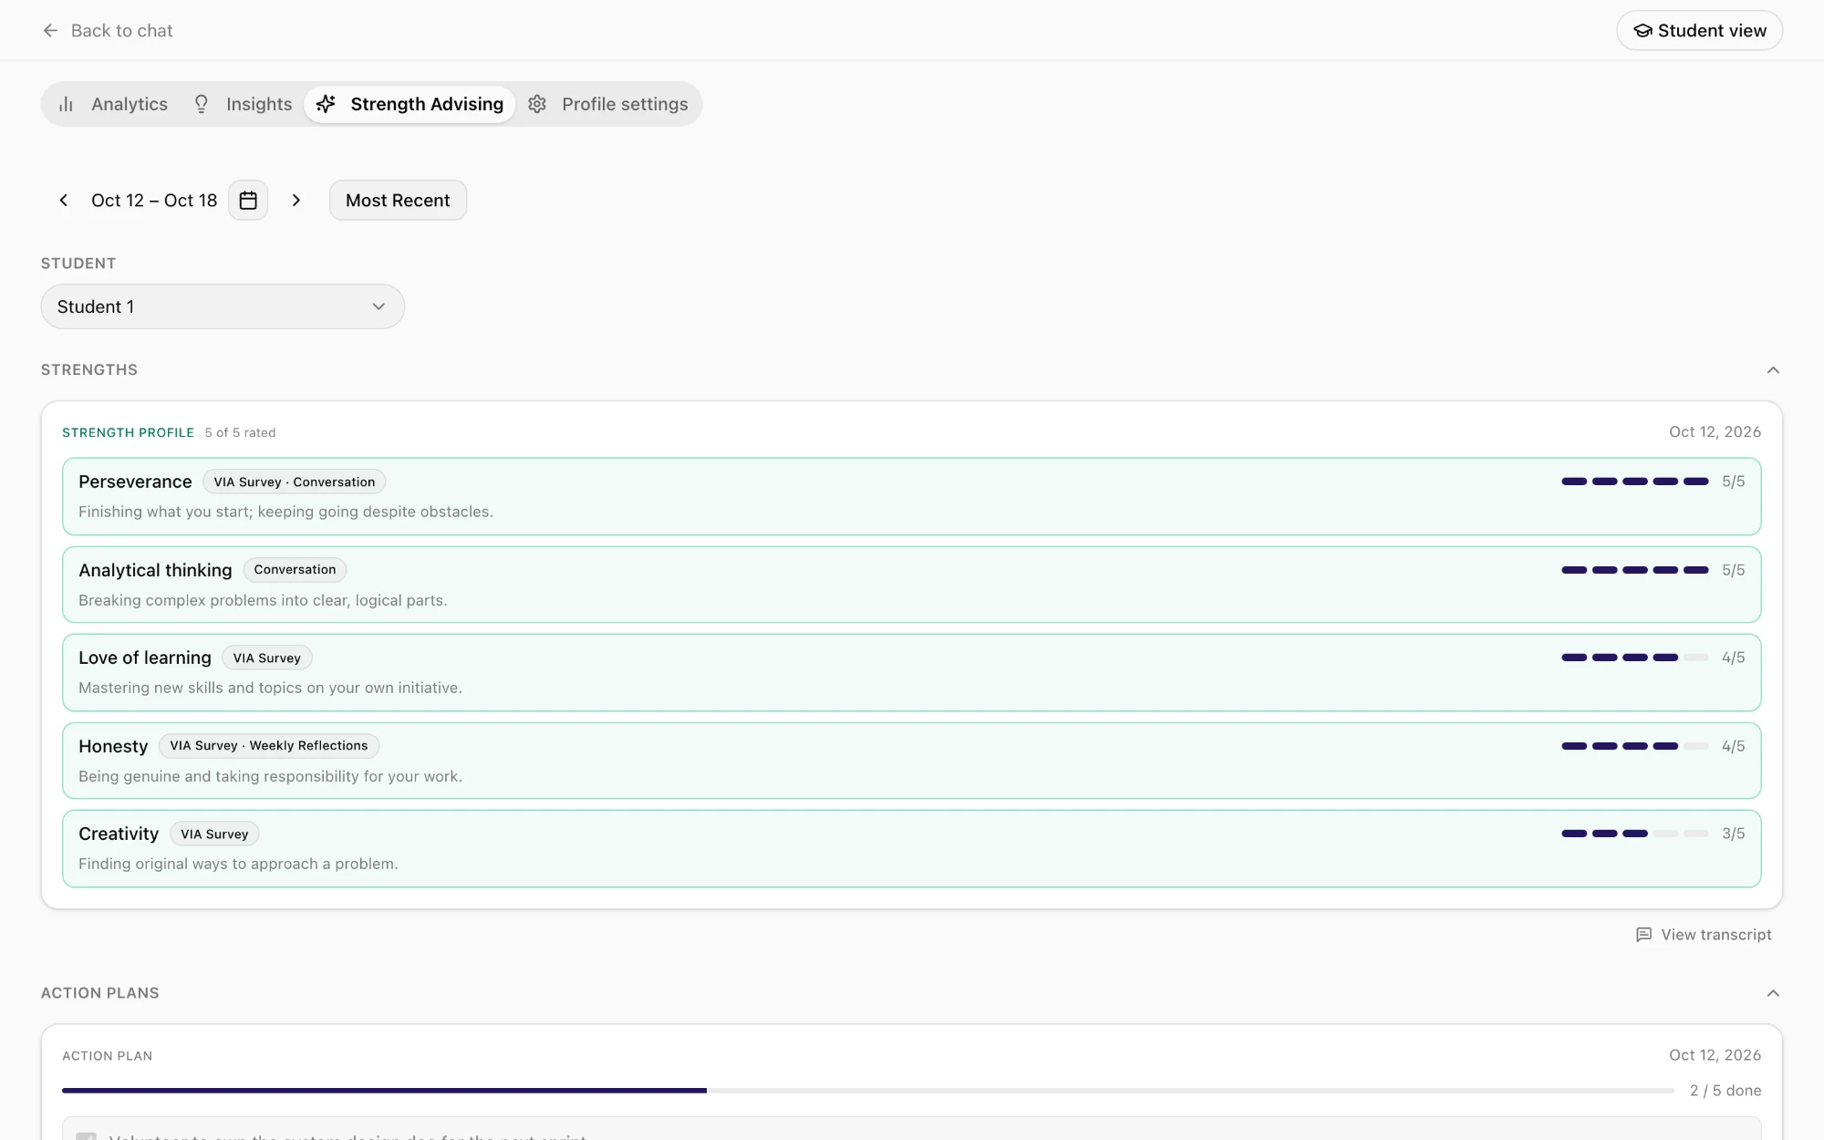Click the Honesty 4/5 rating bar

pos(1634,746)
